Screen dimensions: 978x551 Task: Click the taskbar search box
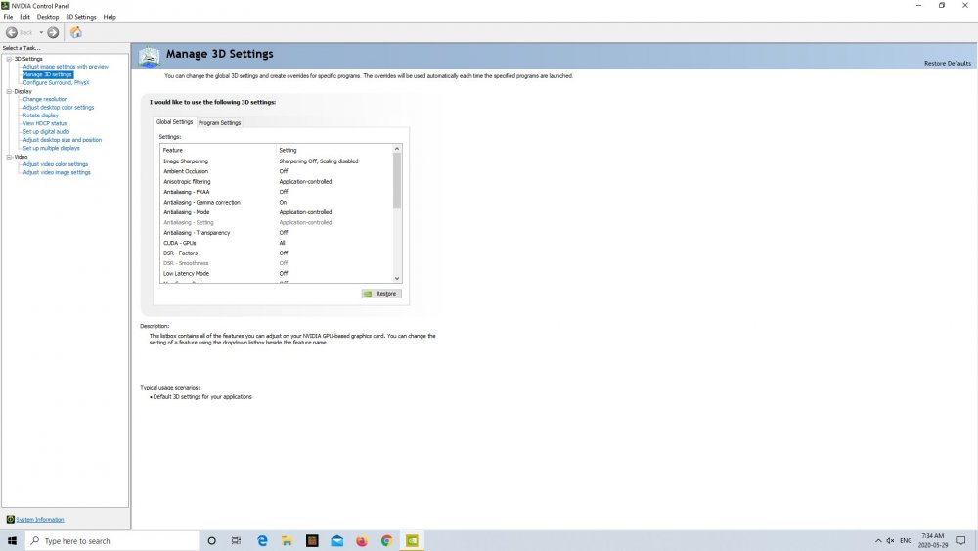coord(112,540)
